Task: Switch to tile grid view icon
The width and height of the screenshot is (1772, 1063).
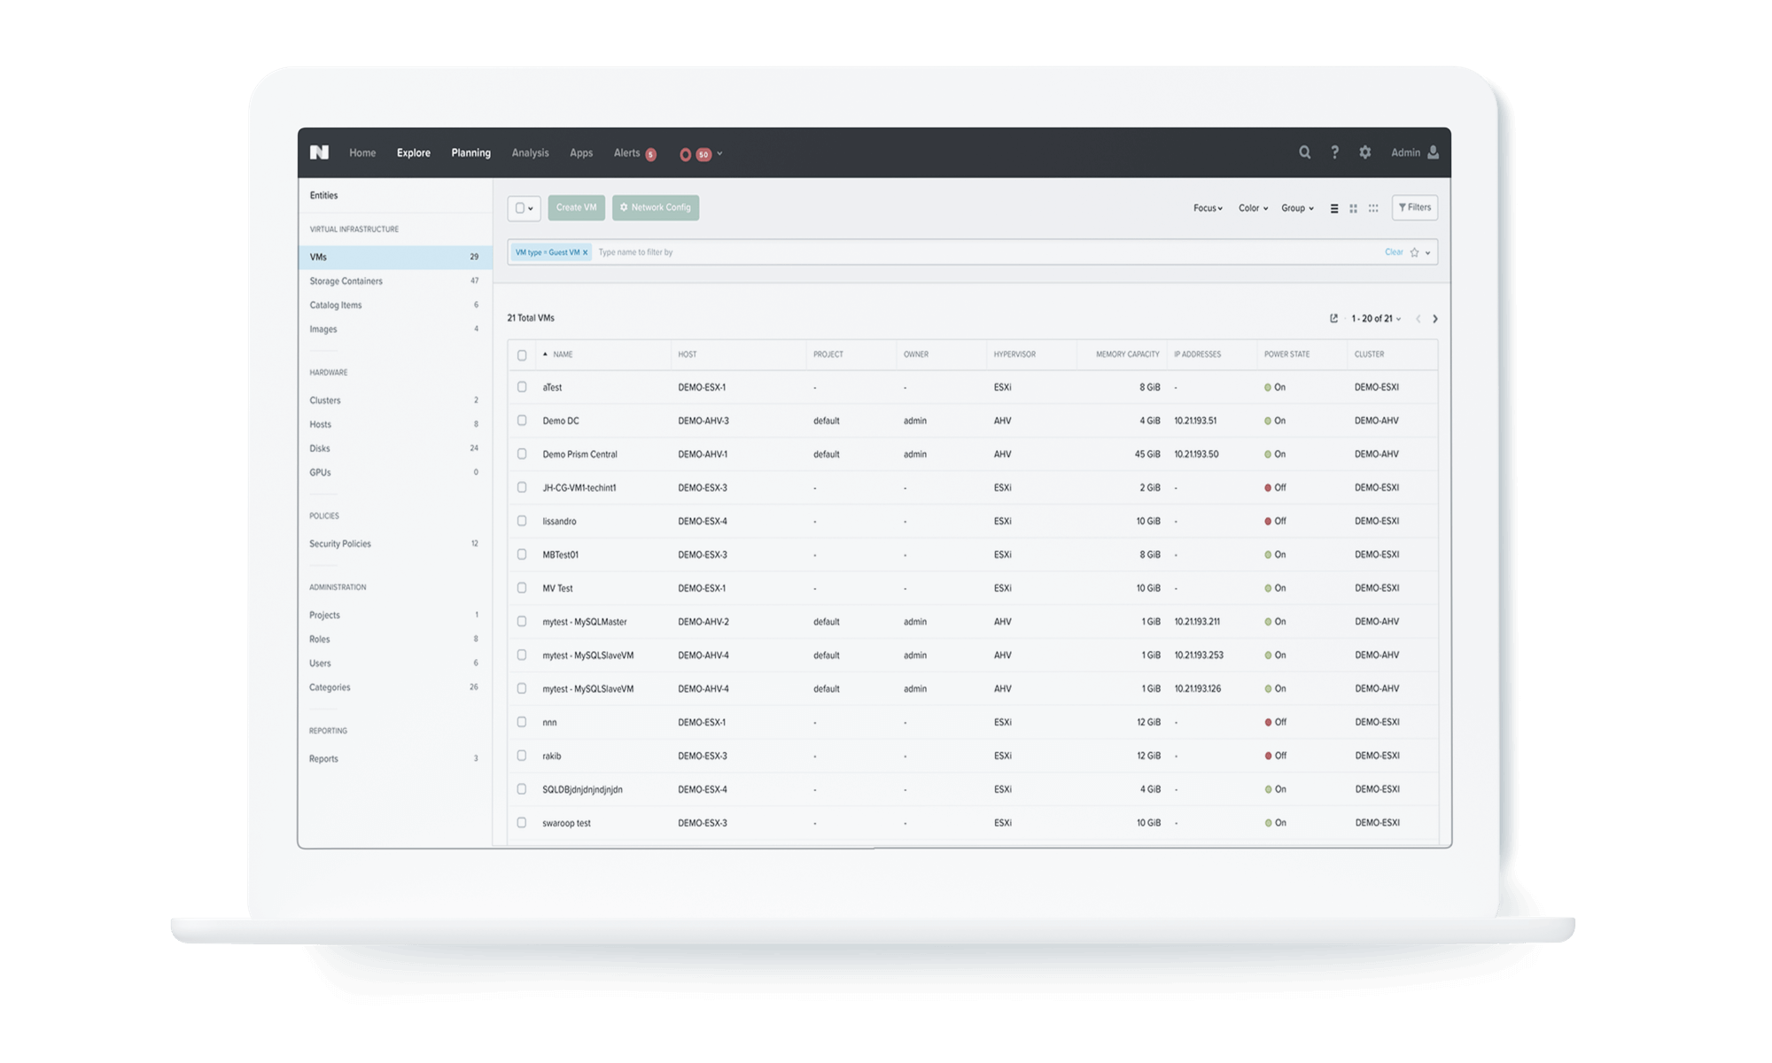Action: [1353, 208]
